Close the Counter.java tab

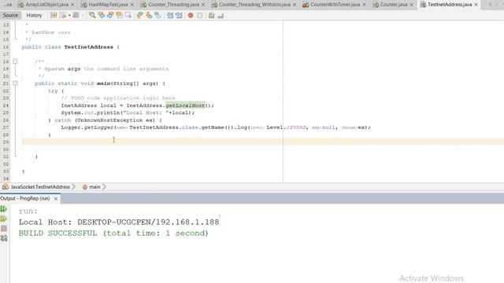(x=411, y=5)
